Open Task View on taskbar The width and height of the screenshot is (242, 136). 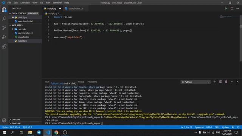click(21, 133)
